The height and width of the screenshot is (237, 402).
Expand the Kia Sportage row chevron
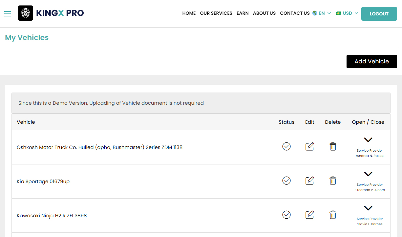pos(368,174)
